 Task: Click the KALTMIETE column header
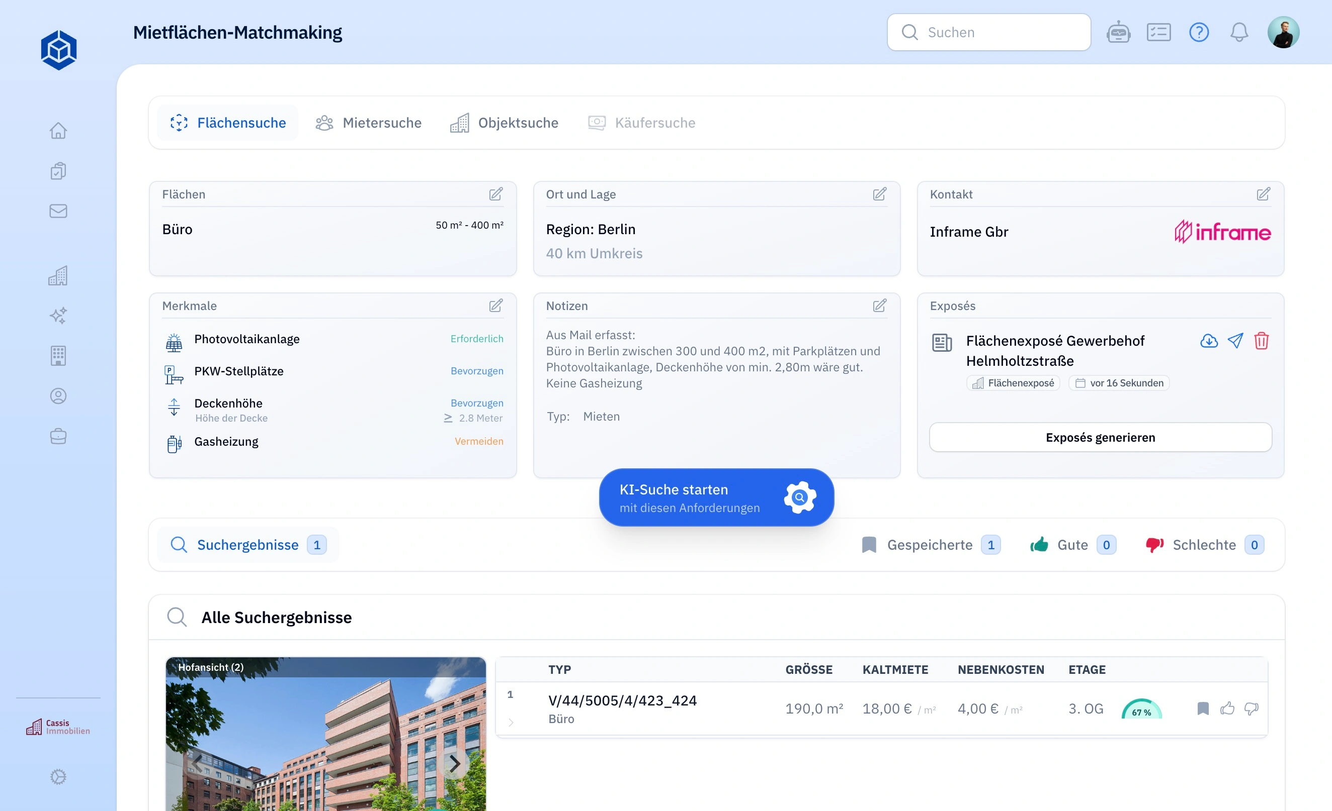click(896, 670)
